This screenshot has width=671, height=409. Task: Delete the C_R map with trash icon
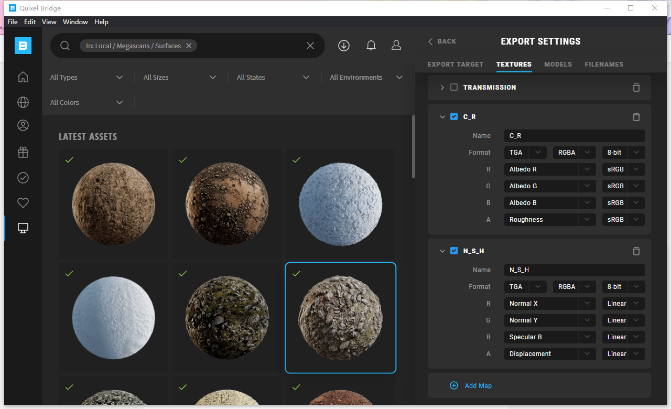[x=636, y=117]
